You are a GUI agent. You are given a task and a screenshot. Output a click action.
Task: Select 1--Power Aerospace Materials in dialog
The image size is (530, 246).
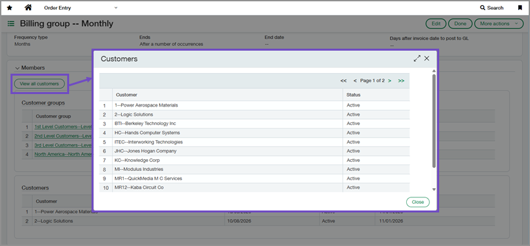[x=254, y=105]
